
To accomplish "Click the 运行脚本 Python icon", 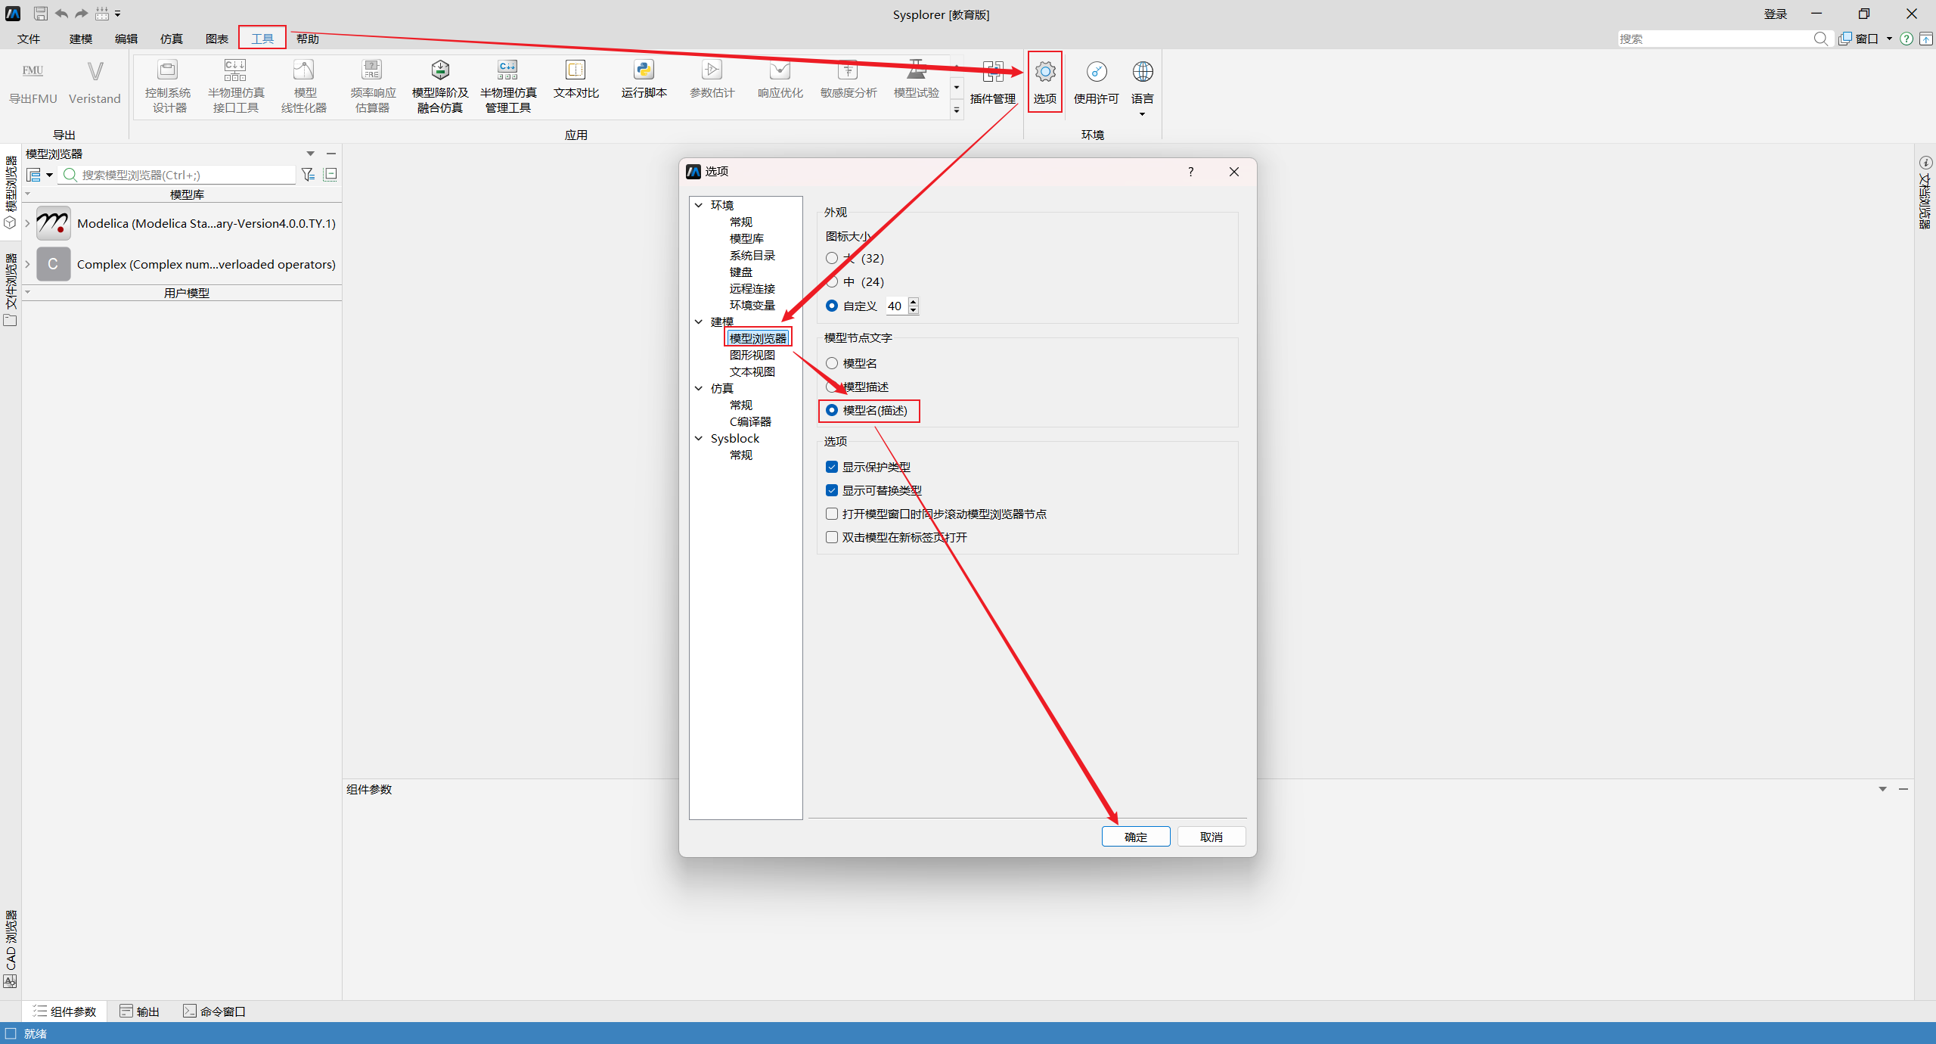I will 644,70.
